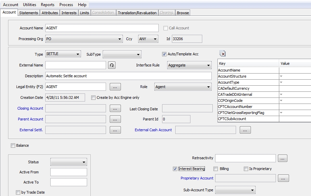Viewport: 311px width, 196px height.
Task: Click the Value column header
Action: [x=295, y=63]
